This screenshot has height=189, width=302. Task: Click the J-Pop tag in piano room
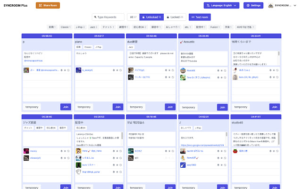pyautogui.click(x=99, y=47)
